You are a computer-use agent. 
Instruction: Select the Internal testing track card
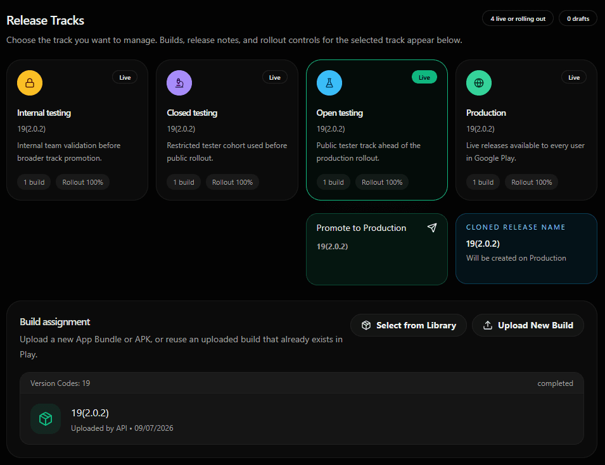[77, 130]
